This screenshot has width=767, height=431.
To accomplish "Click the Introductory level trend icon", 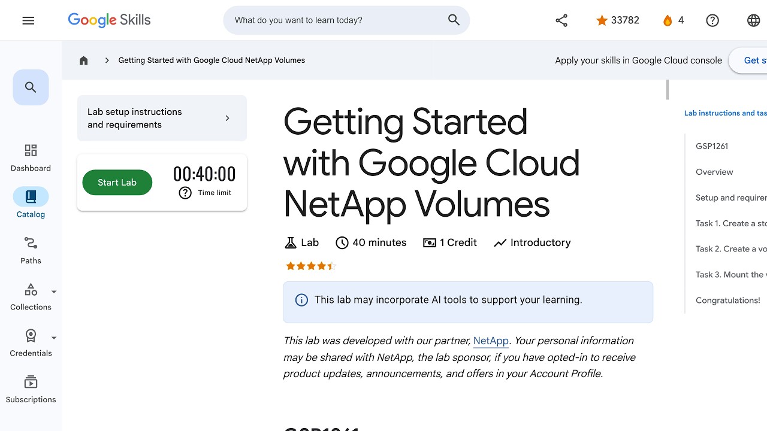I will pos(500,242).
